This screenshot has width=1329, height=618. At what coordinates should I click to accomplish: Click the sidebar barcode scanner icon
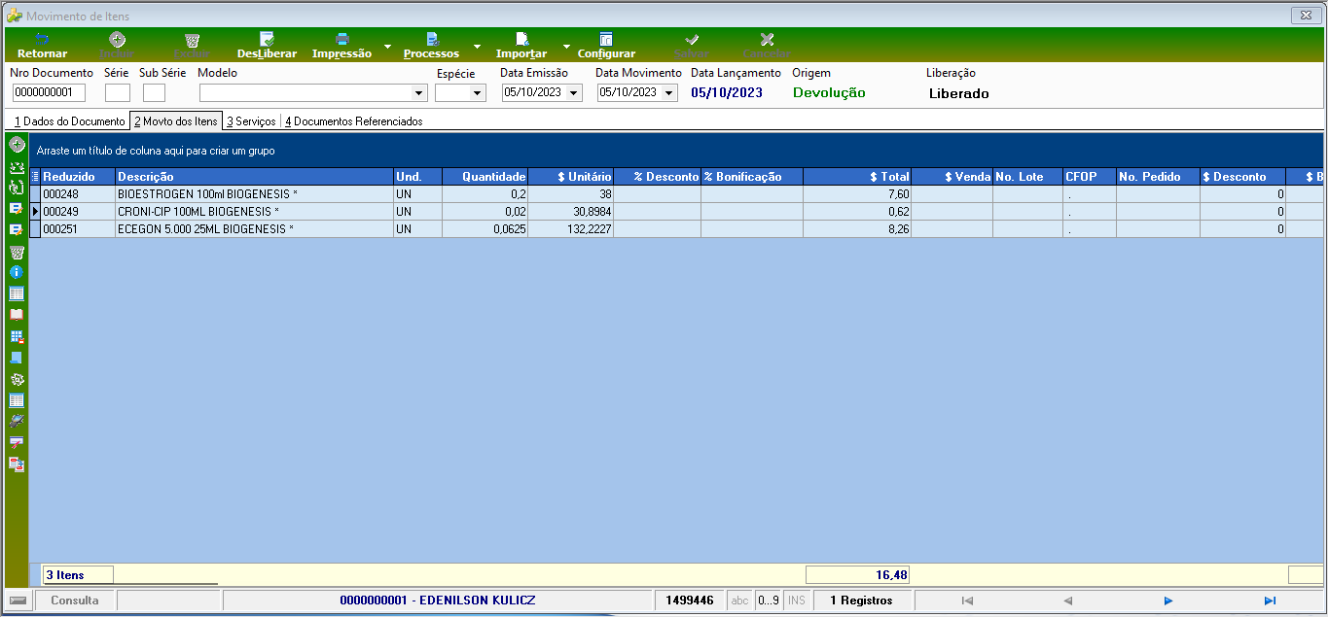(17, 421)
